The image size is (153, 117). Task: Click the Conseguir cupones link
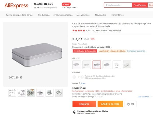136,51
